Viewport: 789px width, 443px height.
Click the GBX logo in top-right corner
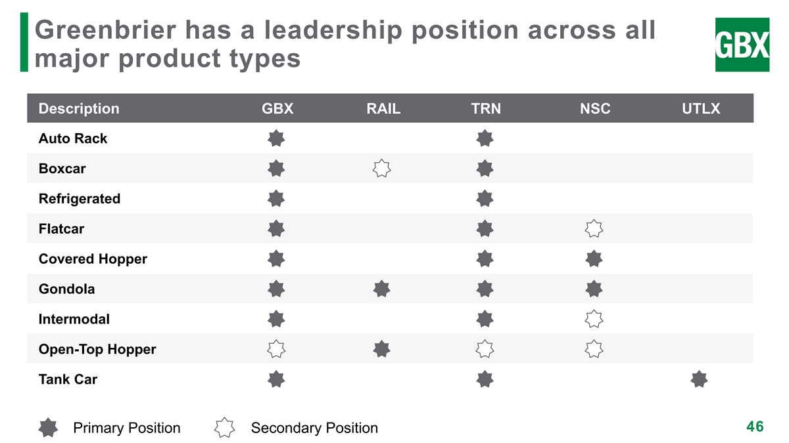pos(742,45)
